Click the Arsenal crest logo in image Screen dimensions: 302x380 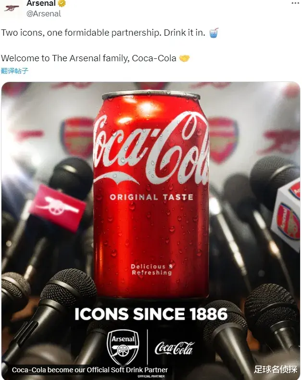coord(123,347)
